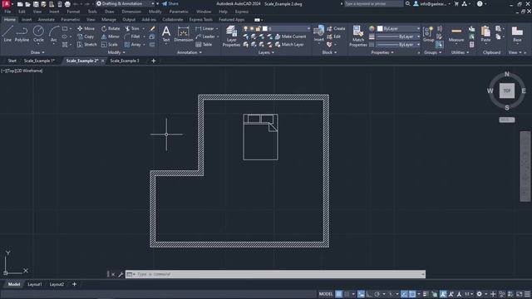The image size is (532, 299).
Task: Click the Array tool
Action: tap(132, 44)
